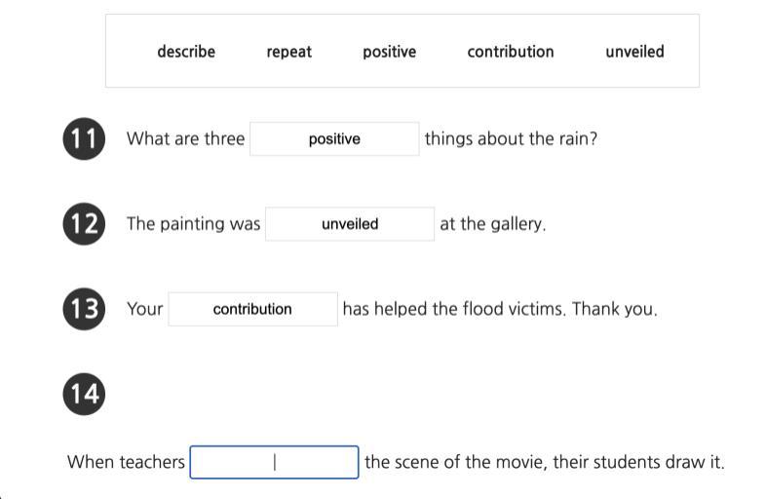Click the text 'What are three'
The width and height of the screenshot is (766, 499).
point(185,138)
